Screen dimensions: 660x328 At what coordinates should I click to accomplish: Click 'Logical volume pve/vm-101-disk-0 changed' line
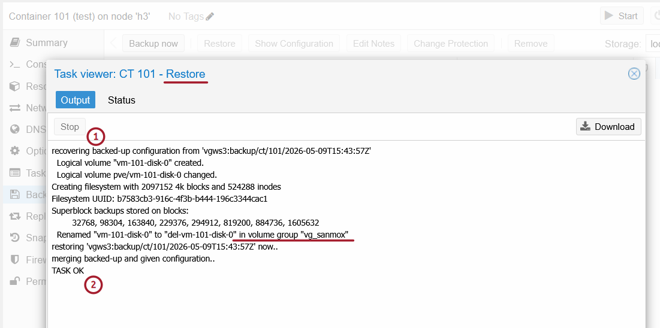[x=137, y=175]
